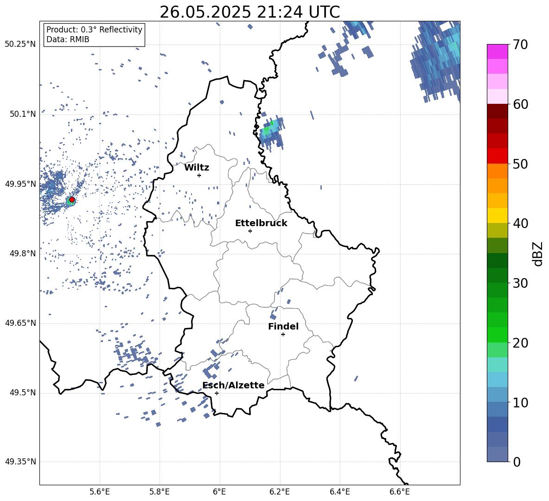Click the 50.1°N latitude label

pos(23,114)
